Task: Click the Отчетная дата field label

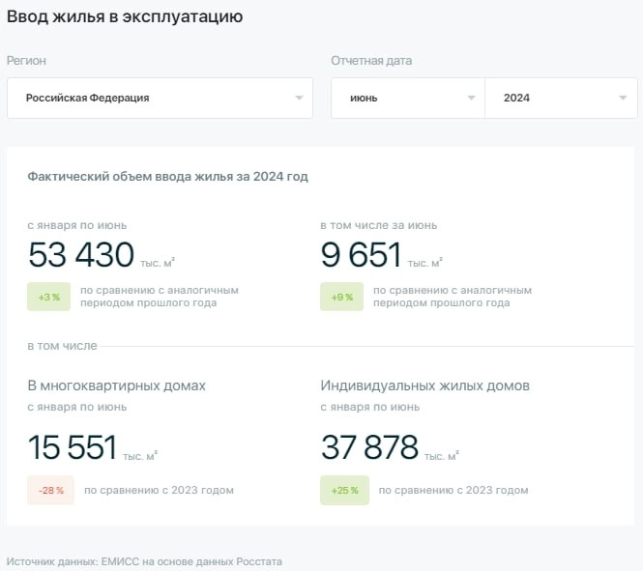Action: pos(371,61)
